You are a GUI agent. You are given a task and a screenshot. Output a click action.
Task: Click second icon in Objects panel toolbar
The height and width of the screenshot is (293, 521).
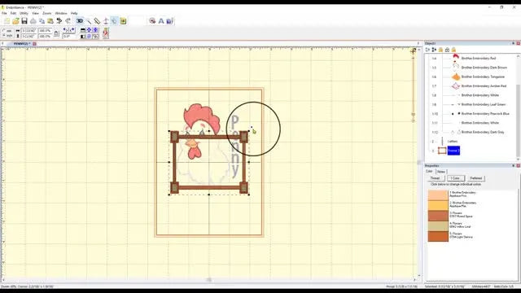coord(434,50)
